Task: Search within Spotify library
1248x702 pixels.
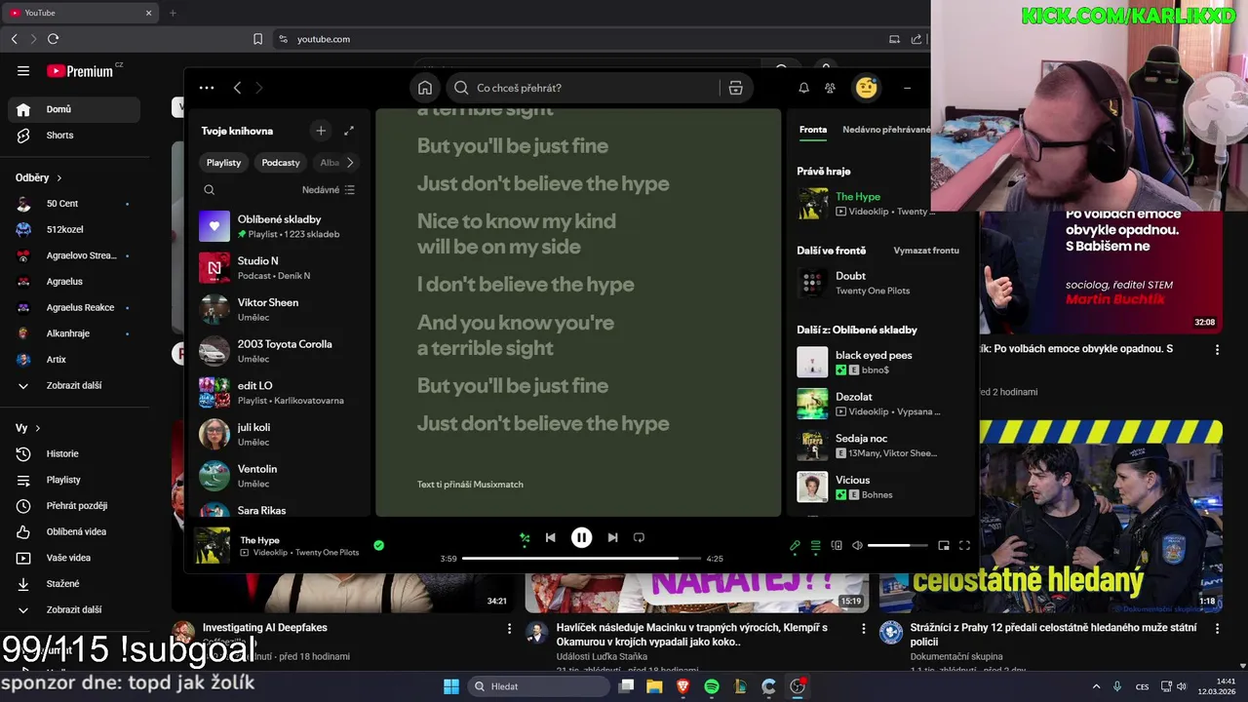Action: (x=209, y=190)
